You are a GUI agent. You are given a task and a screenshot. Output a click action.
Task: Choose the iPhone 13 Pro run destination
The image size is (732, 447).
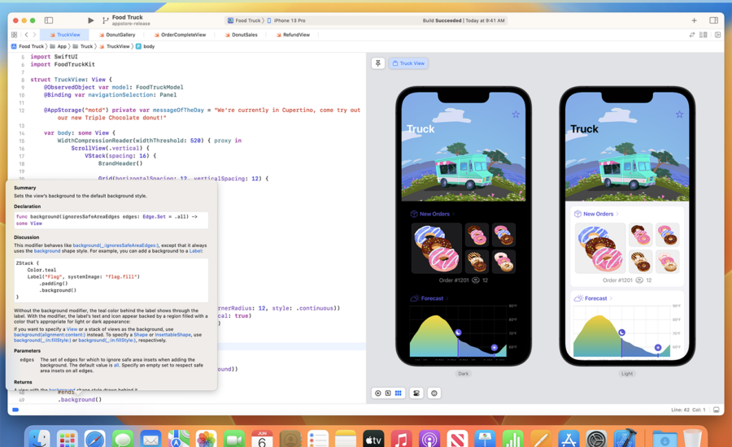(286, 20)
